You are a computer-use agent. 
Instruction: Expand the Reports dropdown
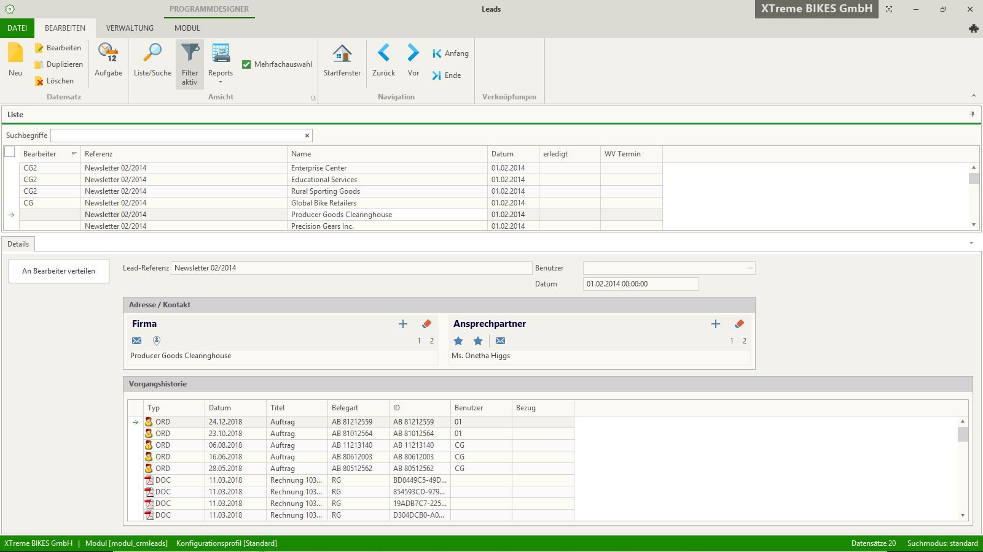pyautogui.click(x=221, y=82)
